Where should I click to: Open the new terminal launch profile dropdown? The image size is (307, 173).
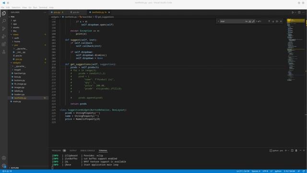coord(288,150)
